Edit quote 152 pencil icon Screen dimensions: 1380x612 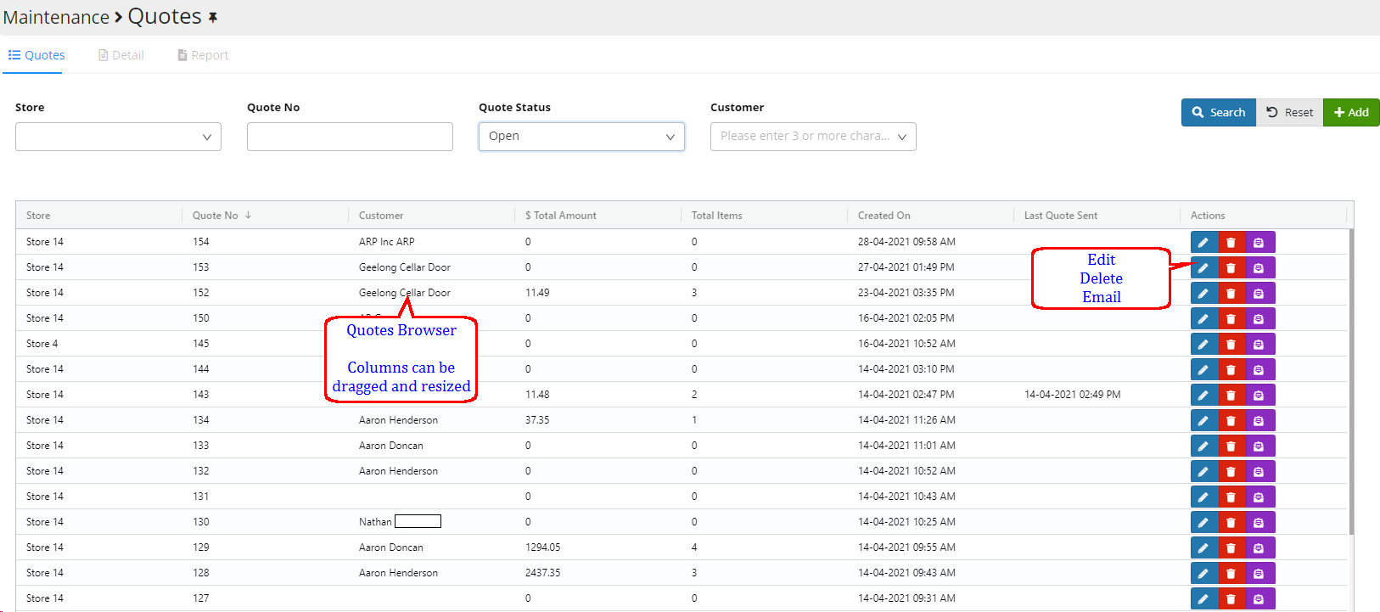click(1203, 294)
